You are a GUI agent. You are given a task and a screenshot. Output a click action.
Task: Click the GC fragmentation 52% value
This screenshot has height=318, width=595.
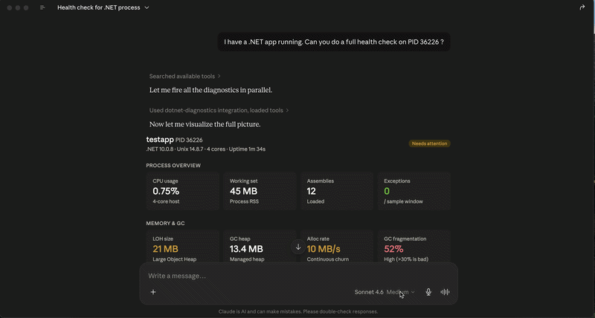(393, 249)
